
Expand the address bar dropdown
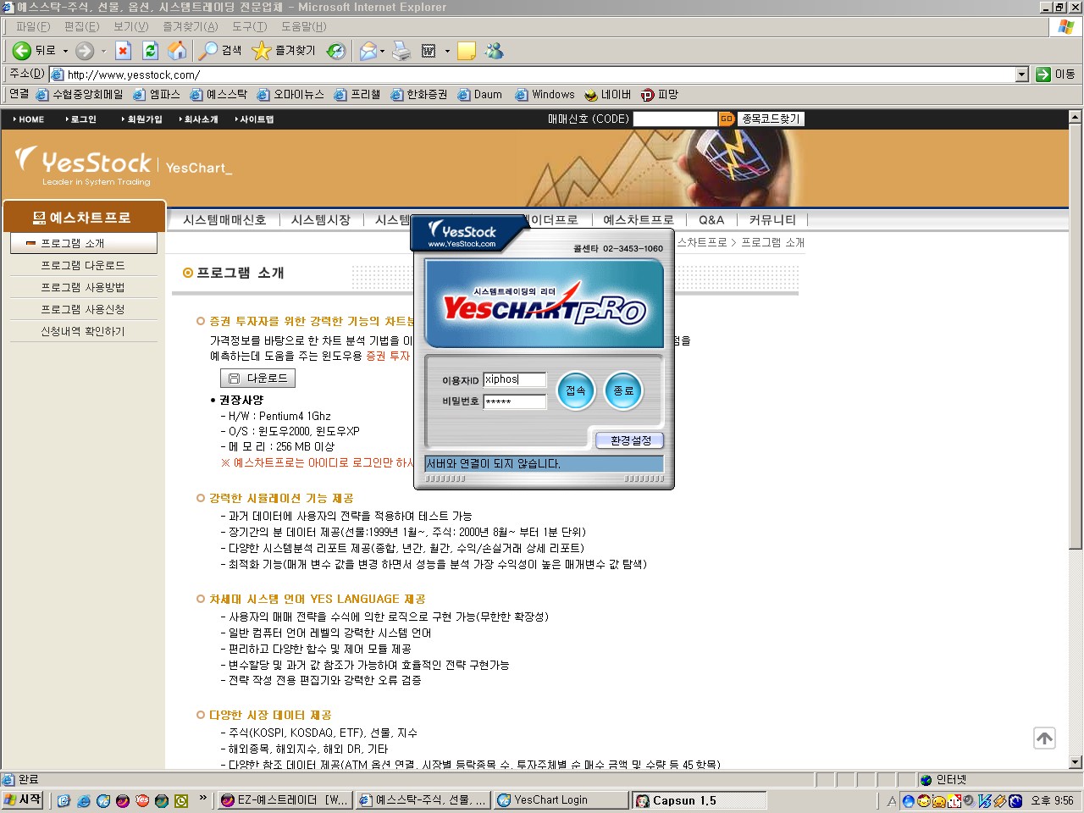pos(1021,75)
